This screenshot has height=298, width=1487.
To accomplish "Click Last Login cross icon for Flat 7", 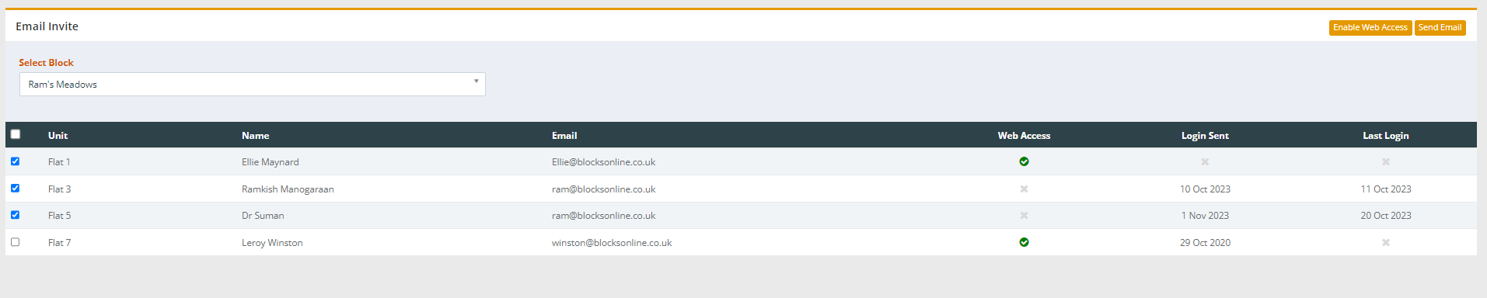I will click(1386, 242).
